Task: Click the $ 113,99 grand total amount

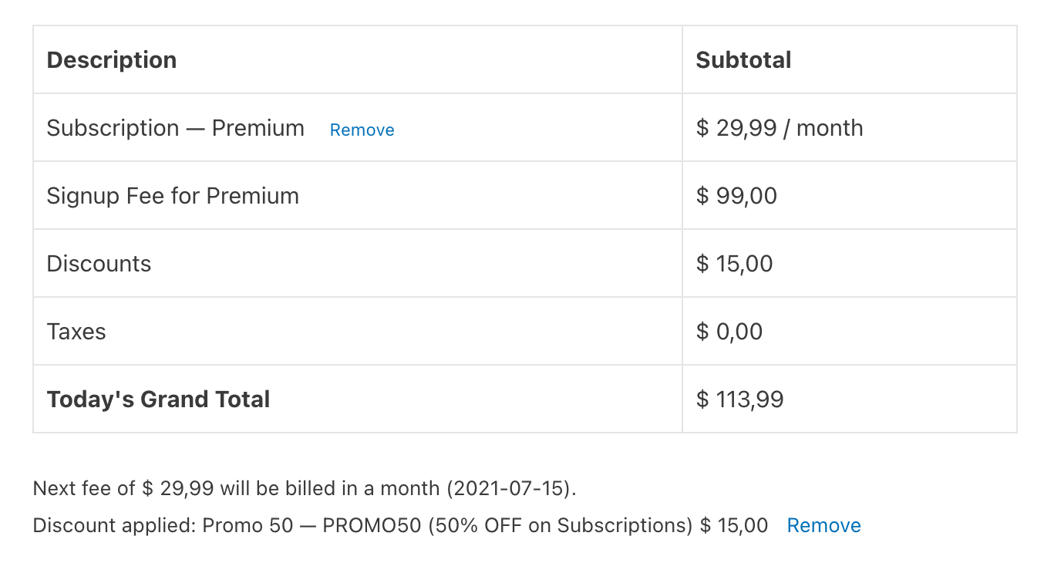Action: (x=739, y=399)
